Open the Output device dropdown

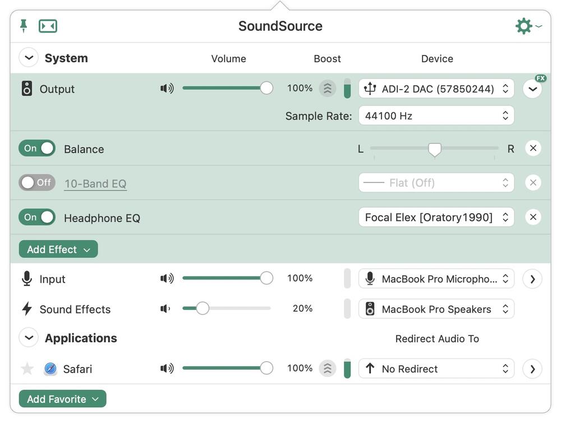[436, 89]
